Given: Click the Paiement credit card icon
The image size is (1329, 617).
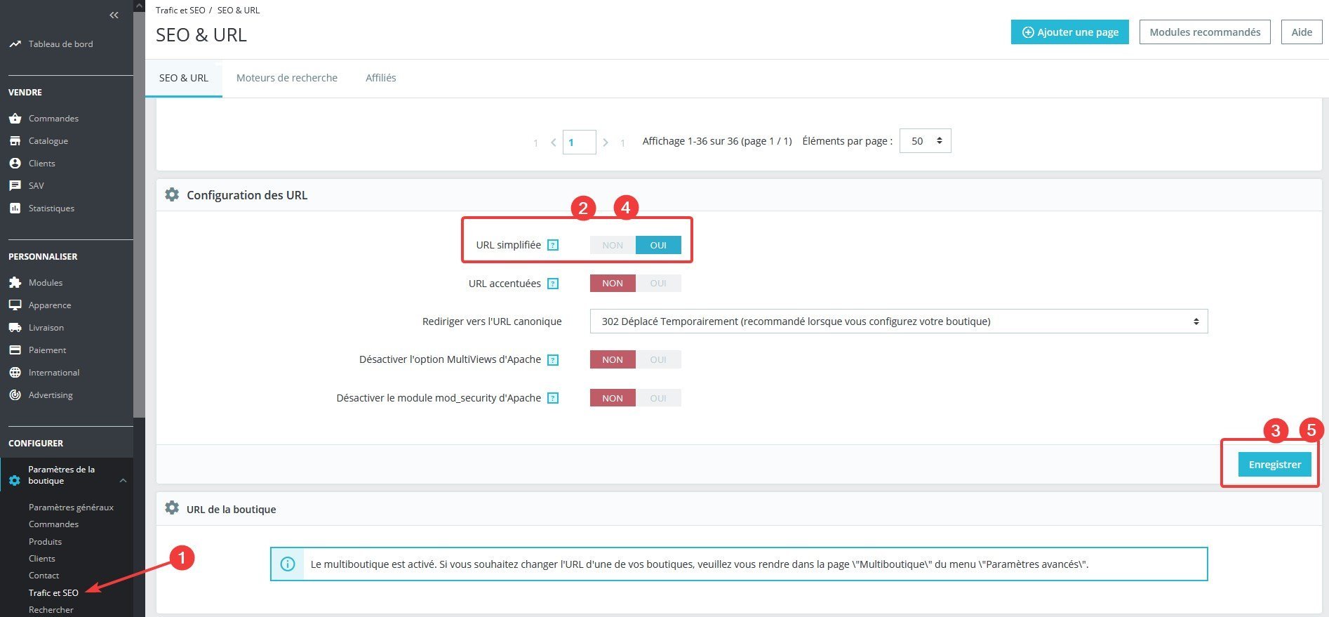Looking at the screenshot, I should [15, 350].
